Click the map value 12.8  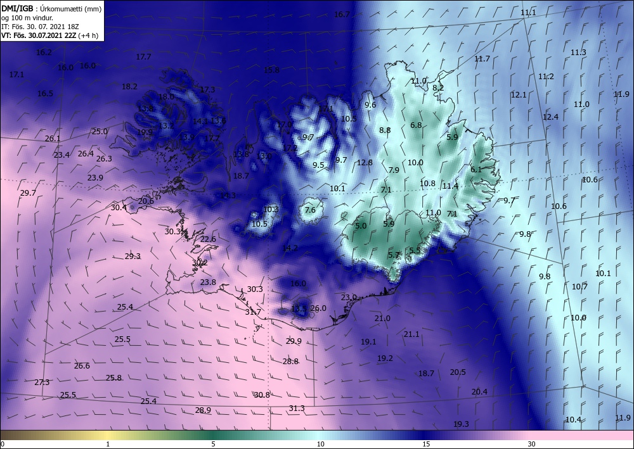tap(365, 162)
